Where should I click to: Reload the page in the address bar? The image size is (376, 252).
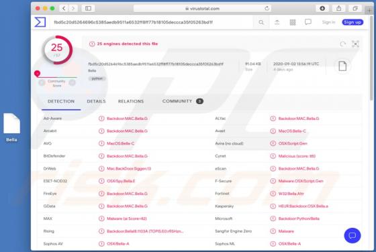(x=267, y=8)
